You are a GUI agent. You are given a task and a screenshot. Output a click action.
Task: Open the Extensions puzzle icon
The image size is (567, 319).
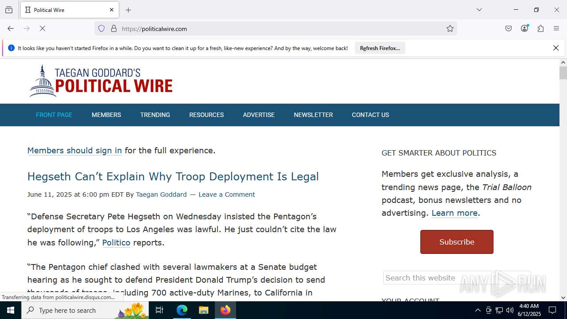tap(540, 28)
